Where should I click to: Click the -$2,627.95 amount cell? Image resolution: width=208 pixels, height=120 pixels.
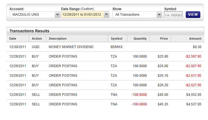coord(193,85)
